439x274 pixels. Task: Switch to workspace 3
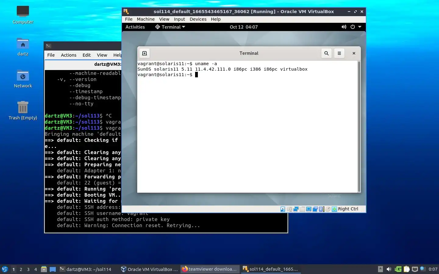click(28, 269)
